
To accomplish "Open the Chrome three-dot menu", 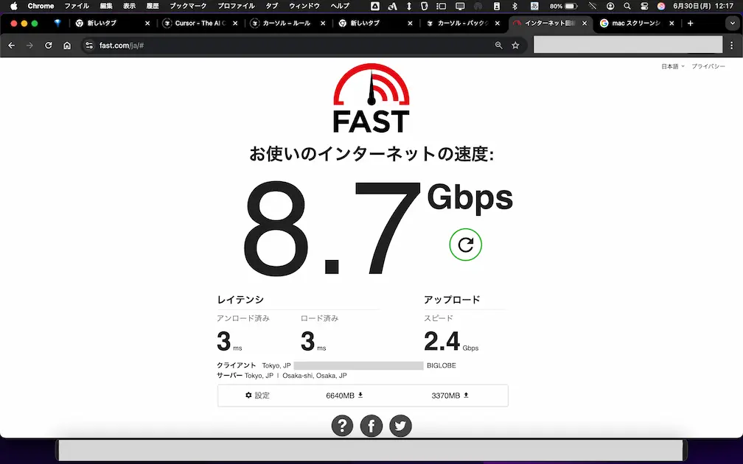I will coord(732,46).
